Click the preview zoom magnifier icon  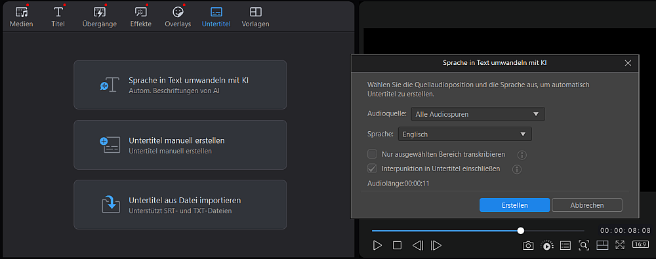click(584, 245)
